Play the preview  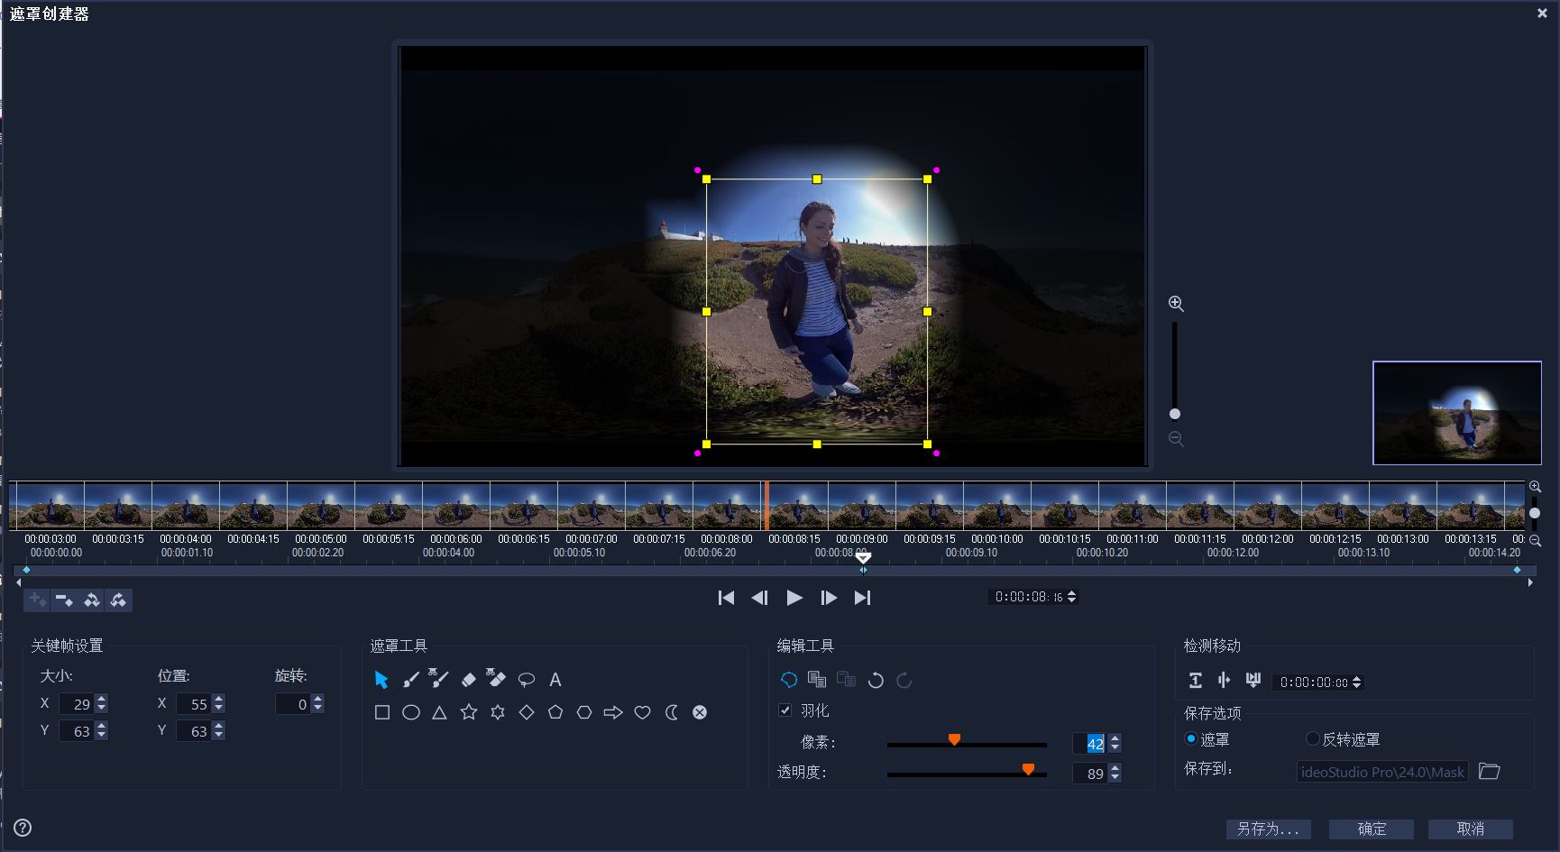click(x=794, y=598)
